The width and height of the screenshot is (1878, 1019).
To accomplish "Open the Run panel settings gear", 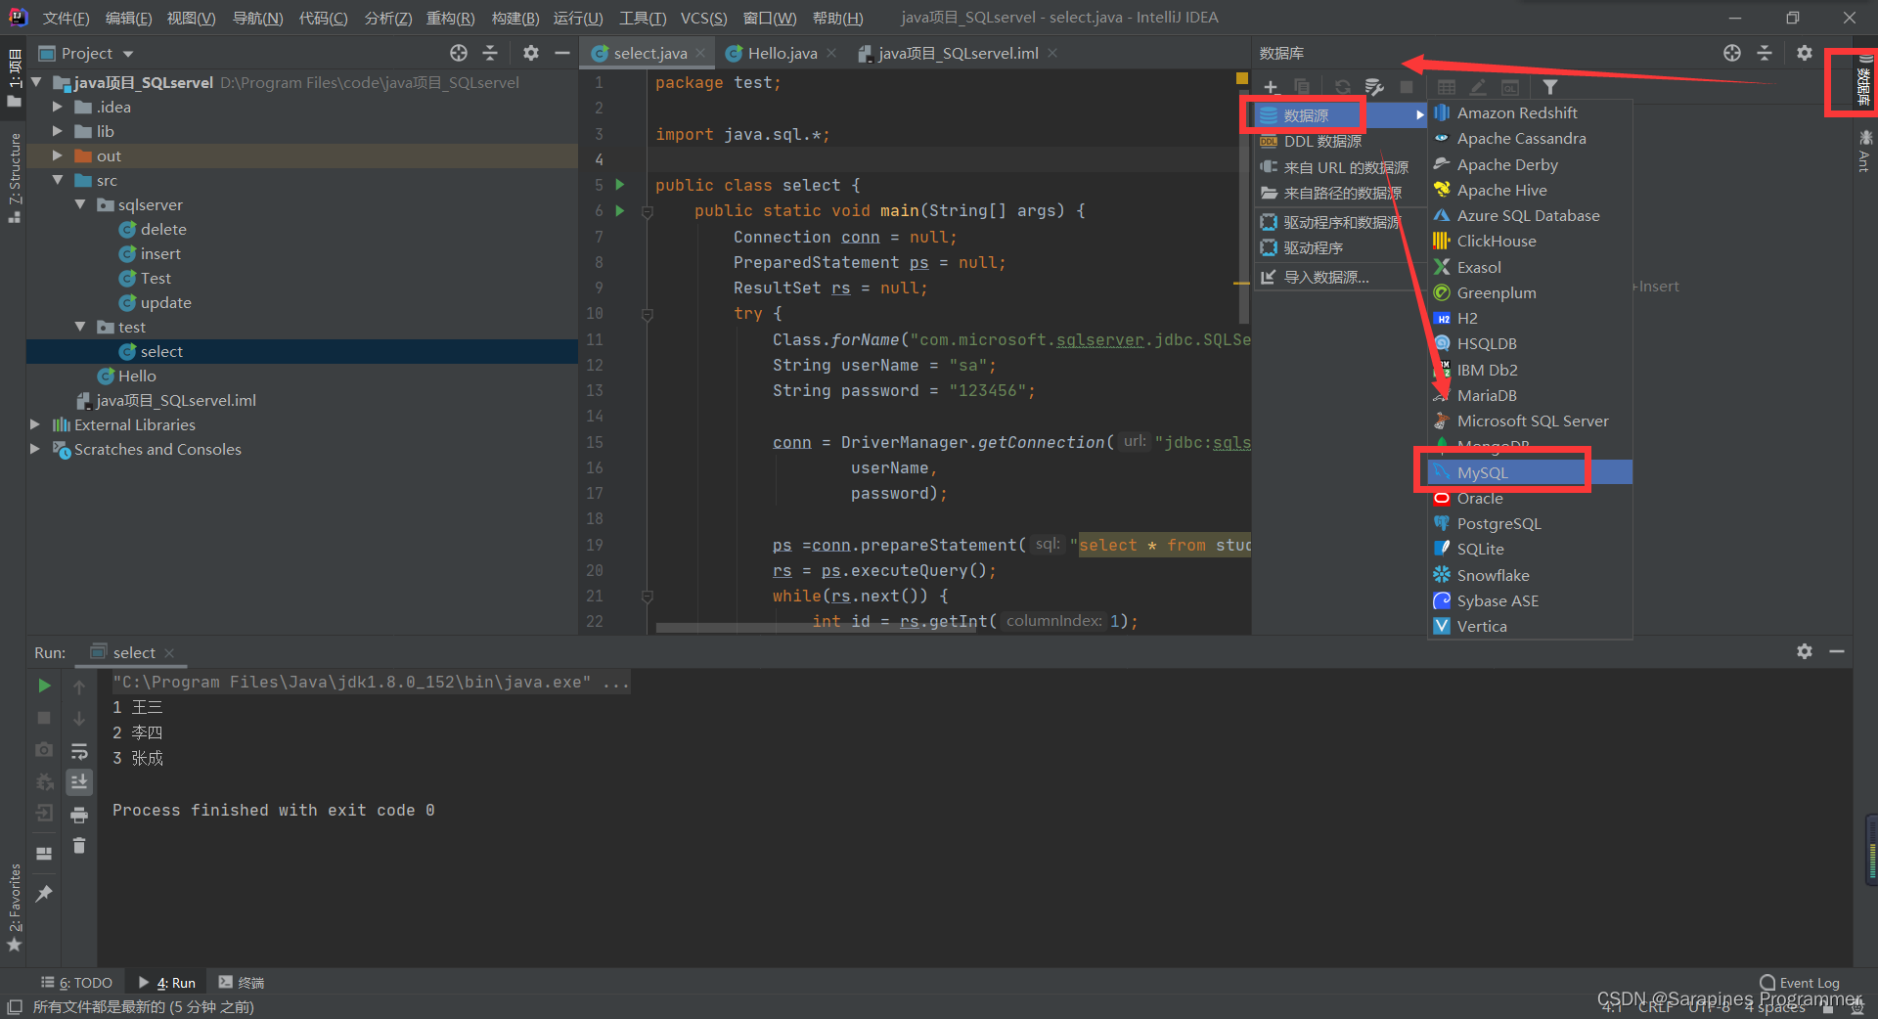I will 1805,651.
